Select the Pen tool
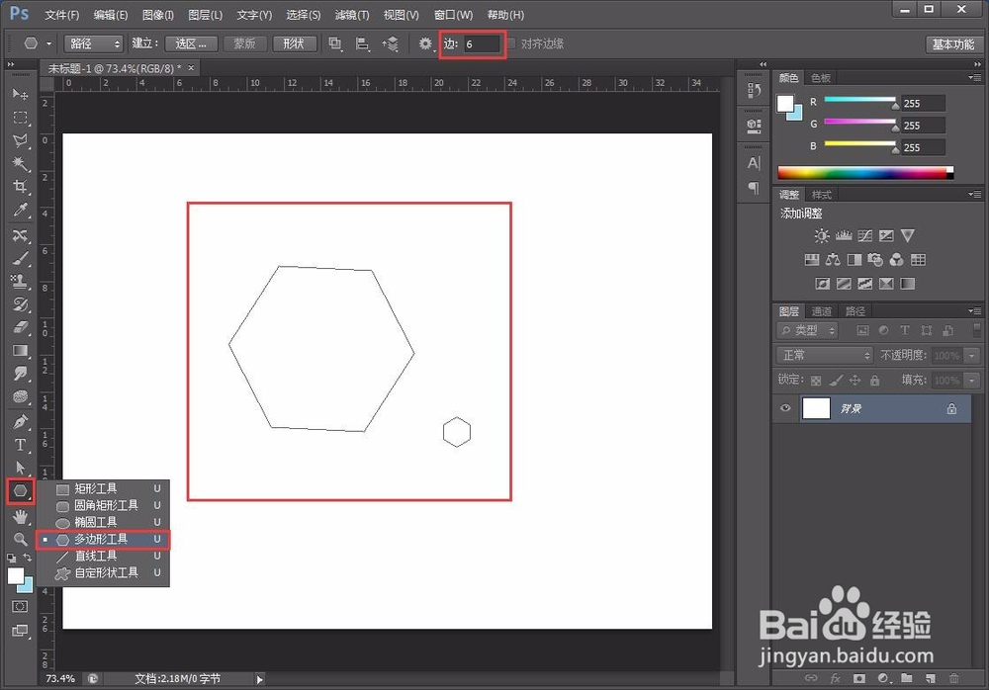 pos(20,421)
